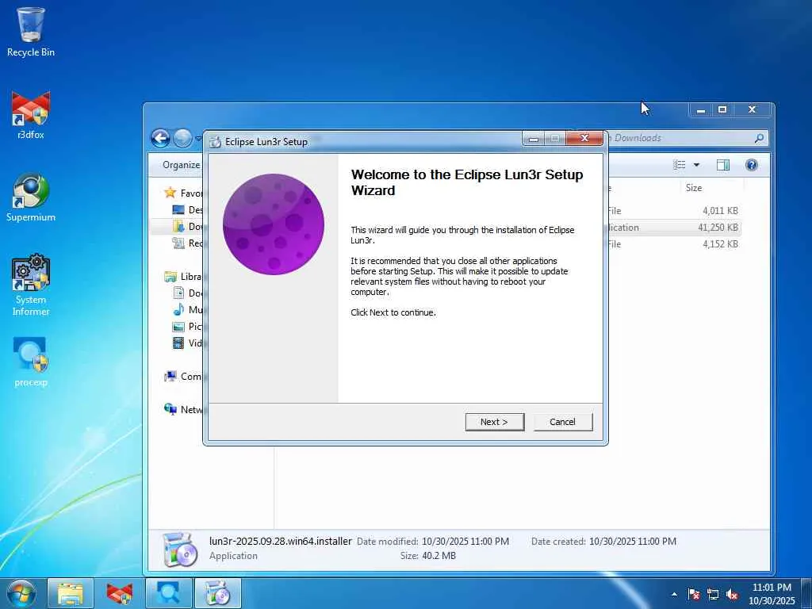Screen dimensions: 812x609
Task: Select Libraries in the navigation pane
Action: (x=183, y=277)
